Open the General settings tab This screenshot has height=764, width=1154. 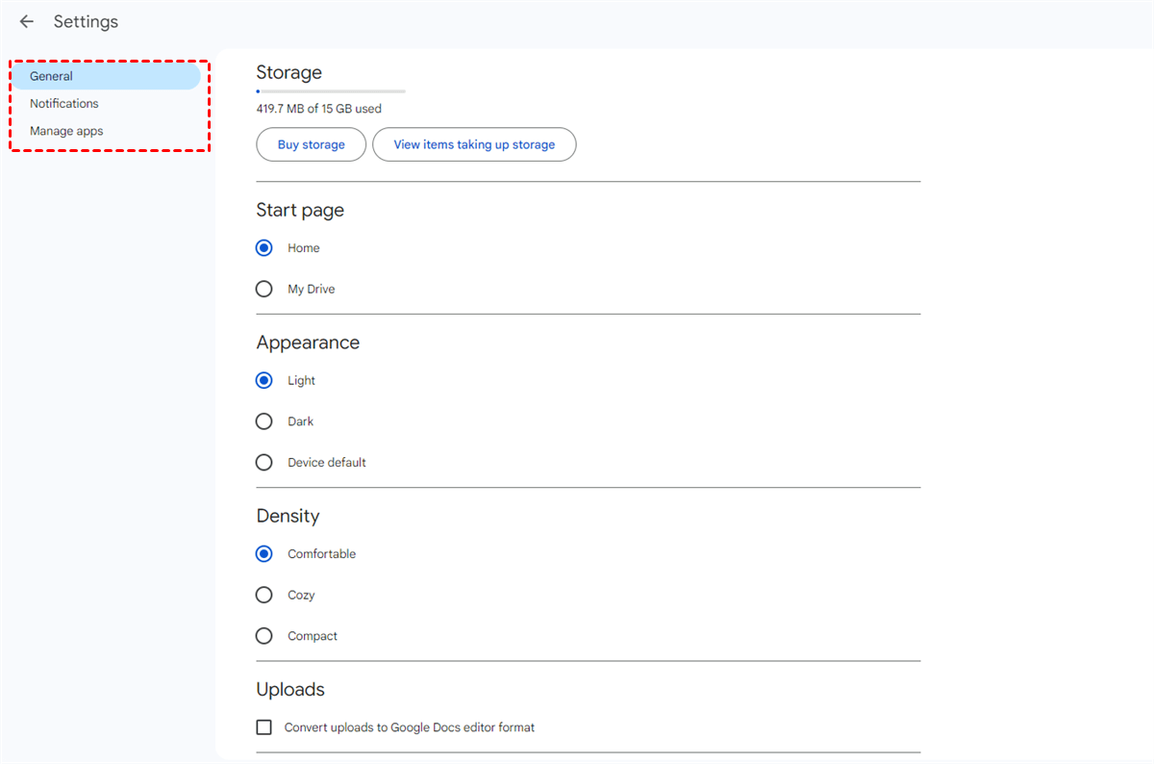pyautogui.click(x=52, y=76)
